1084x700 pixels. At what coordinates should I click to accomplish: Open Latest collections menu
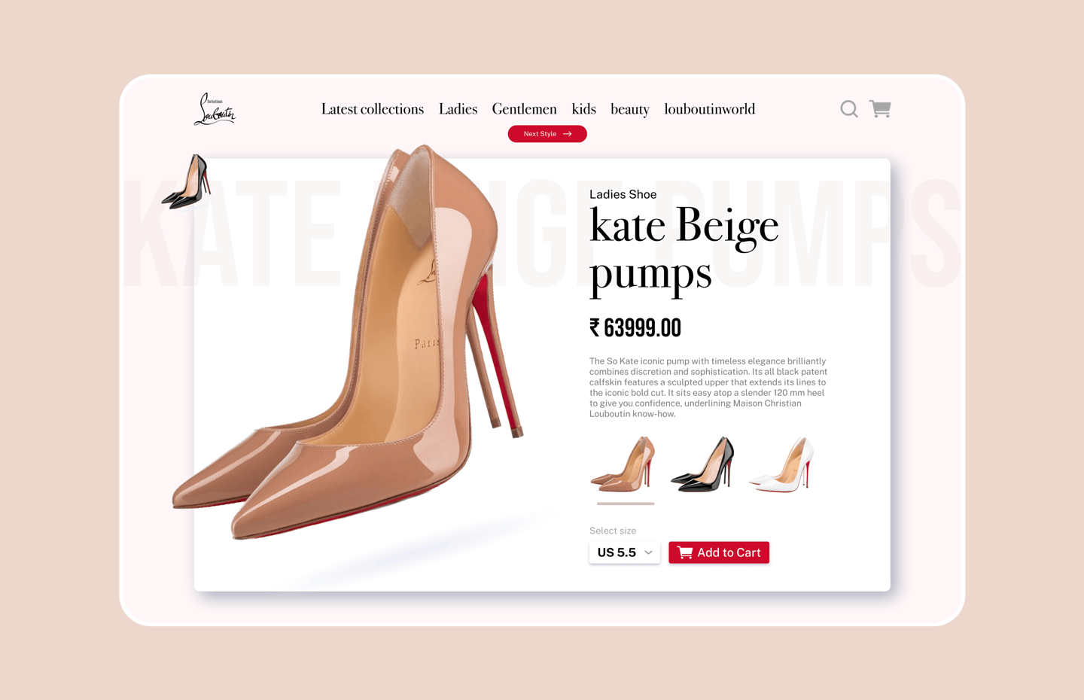(373, 109)
